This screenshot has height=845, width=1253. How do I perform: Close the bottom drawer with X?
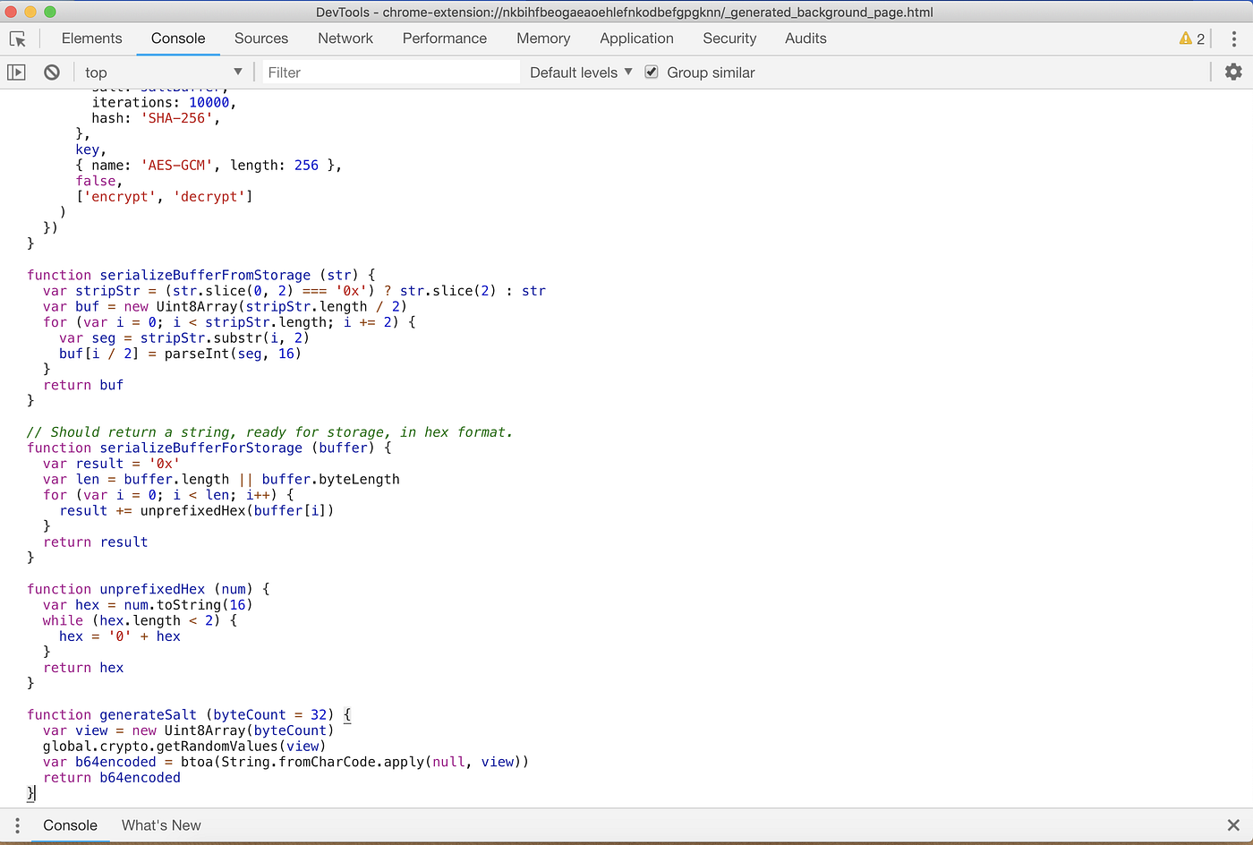(x=1233, y=825)
